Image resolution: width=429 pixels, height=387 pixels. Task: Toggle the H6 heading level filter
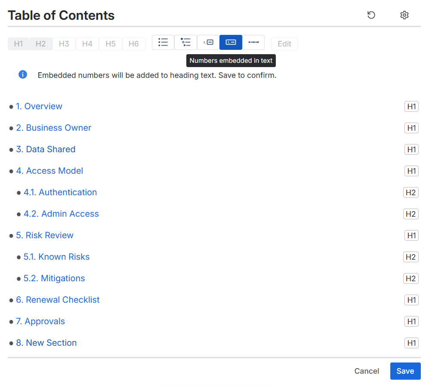[x=134, y=44]
